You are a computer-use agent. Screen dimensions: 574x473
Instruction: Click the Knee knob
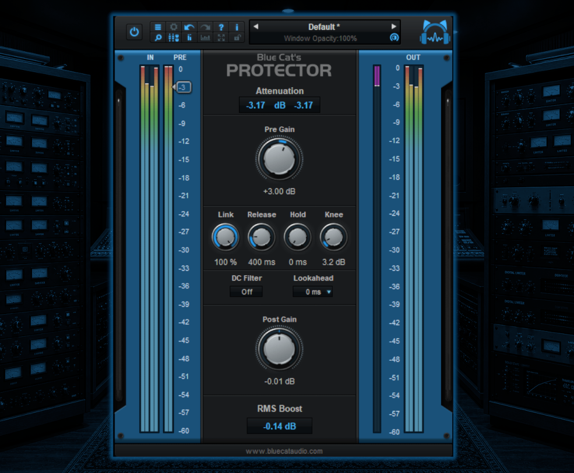coord(333,237)
